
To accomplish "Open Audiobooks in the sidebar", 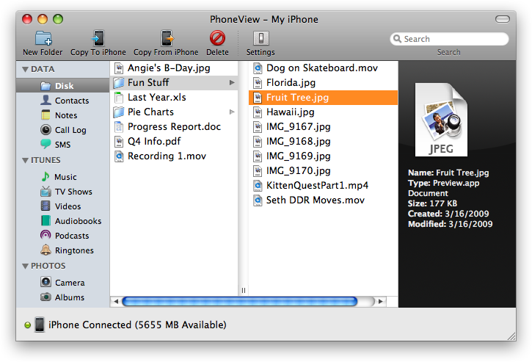I will [63, 221].
